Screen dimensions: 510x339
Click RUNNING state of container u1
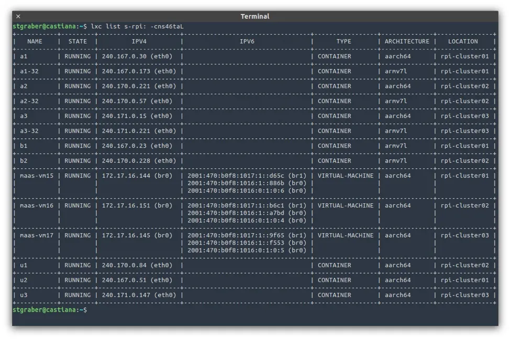(77, 265)
